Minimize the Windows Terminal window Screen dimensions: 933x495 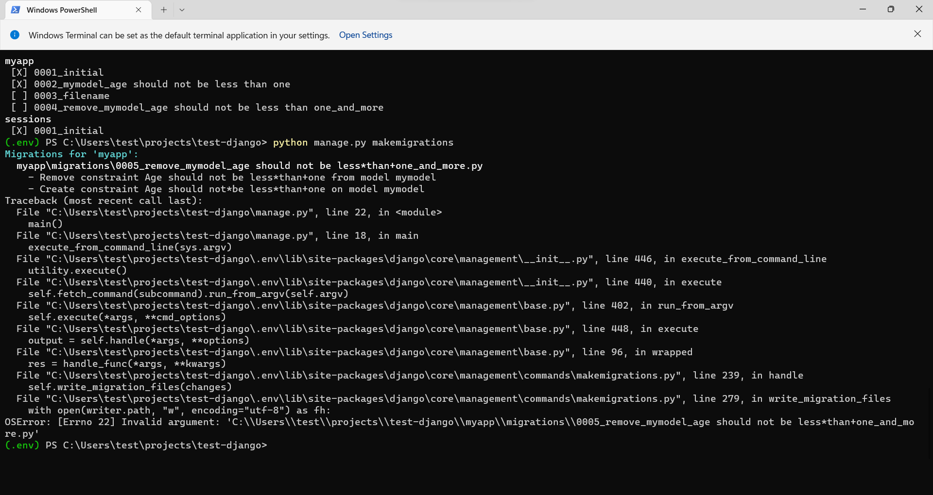tap(863, 9)
